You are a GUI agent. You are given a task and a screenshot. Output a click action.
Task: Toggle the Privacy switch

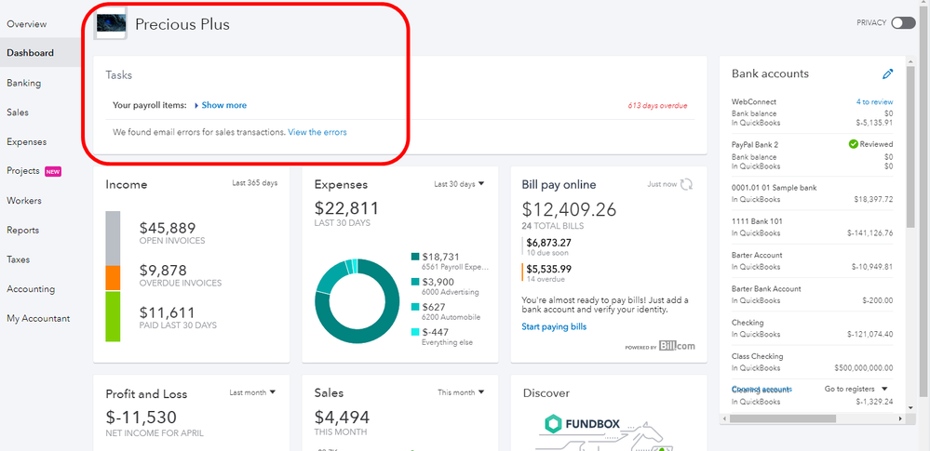tap(903, 22)
